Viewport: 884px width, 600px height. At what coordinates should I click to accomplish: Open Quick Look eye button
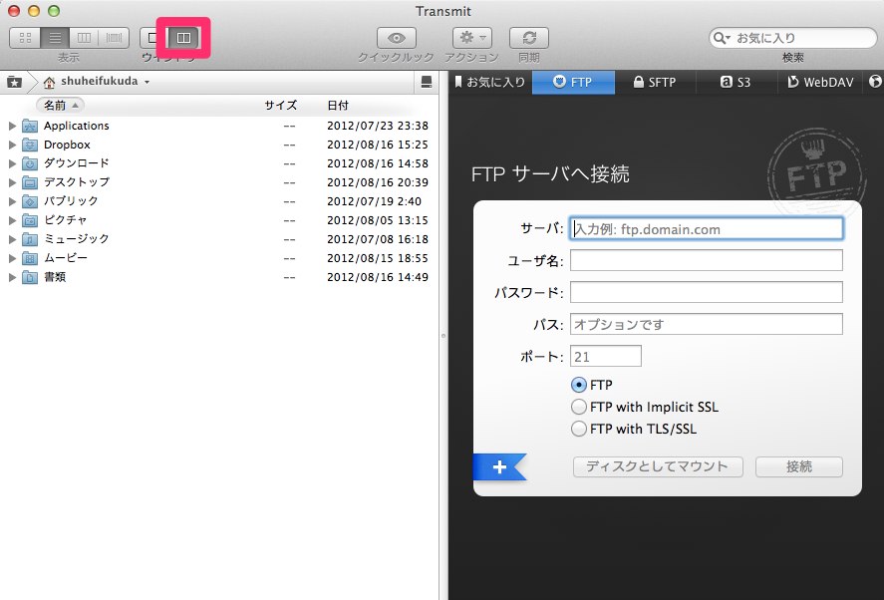click(397, 38)
